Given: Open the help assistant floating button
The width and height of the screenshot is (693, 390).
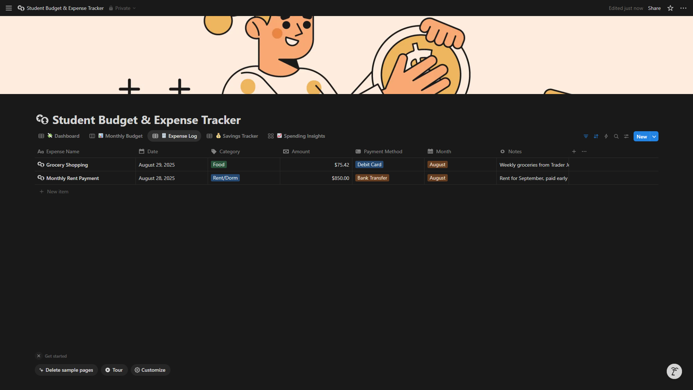Looking at the screenshot, I should [x=674, y=371].
